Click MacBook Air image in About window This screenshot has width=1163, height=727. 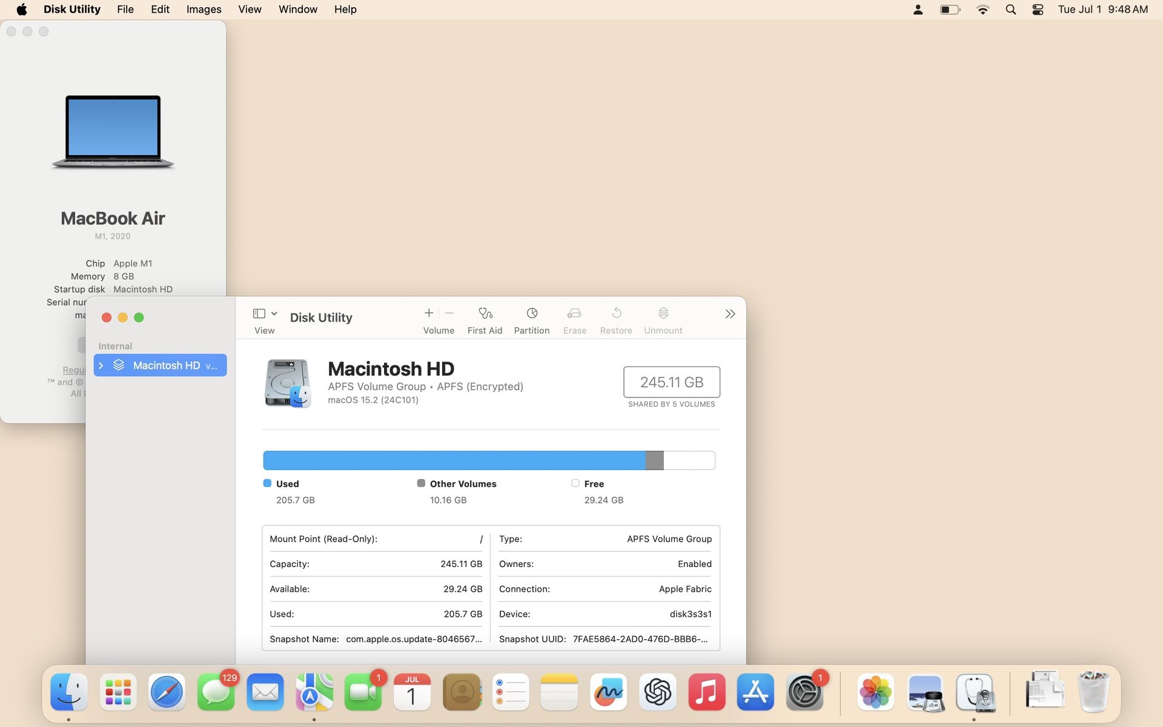click(x=113, y=131)
